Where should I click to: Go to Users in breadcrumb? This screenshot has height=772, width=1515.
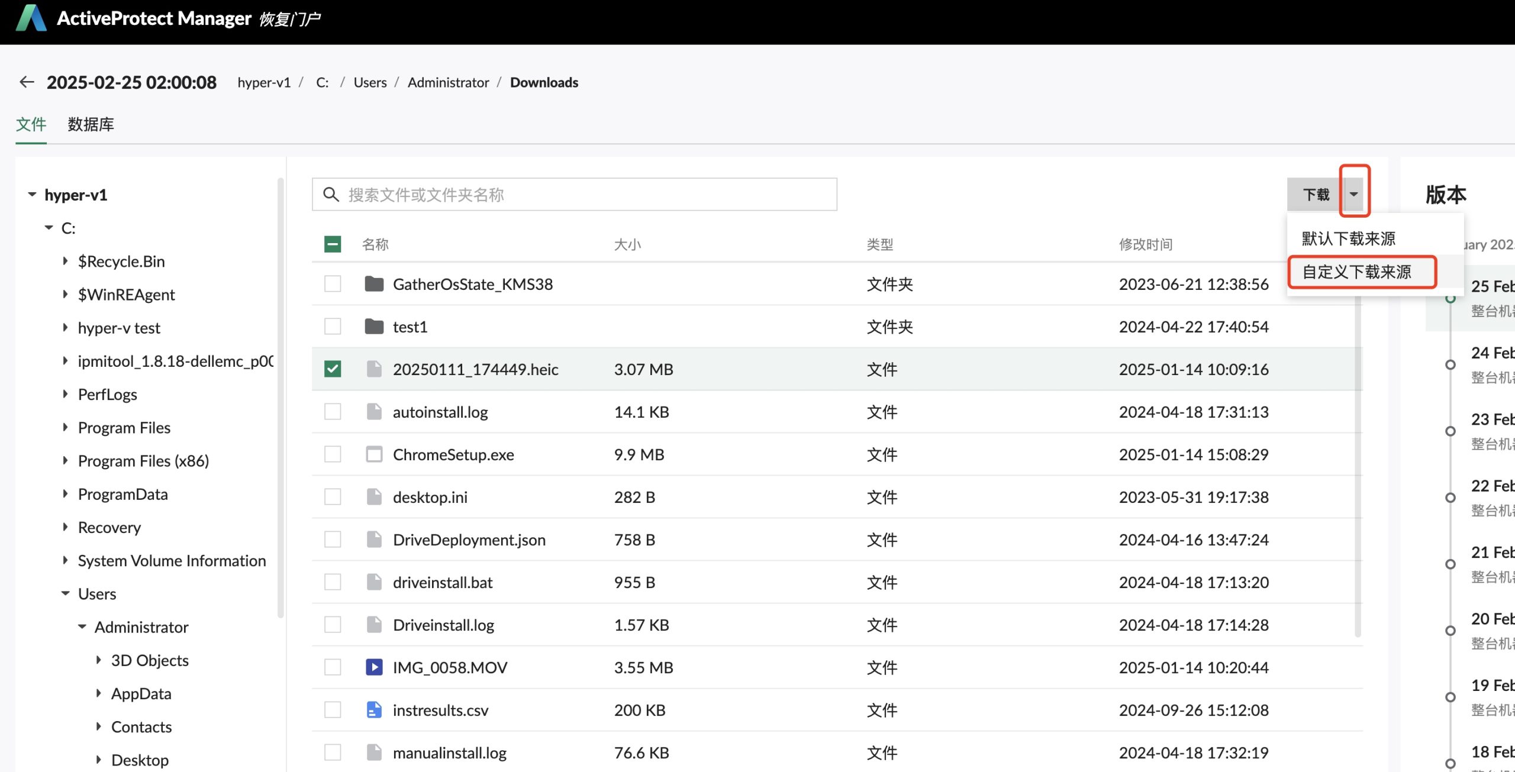pyautogui.click(x=370, y=82)
